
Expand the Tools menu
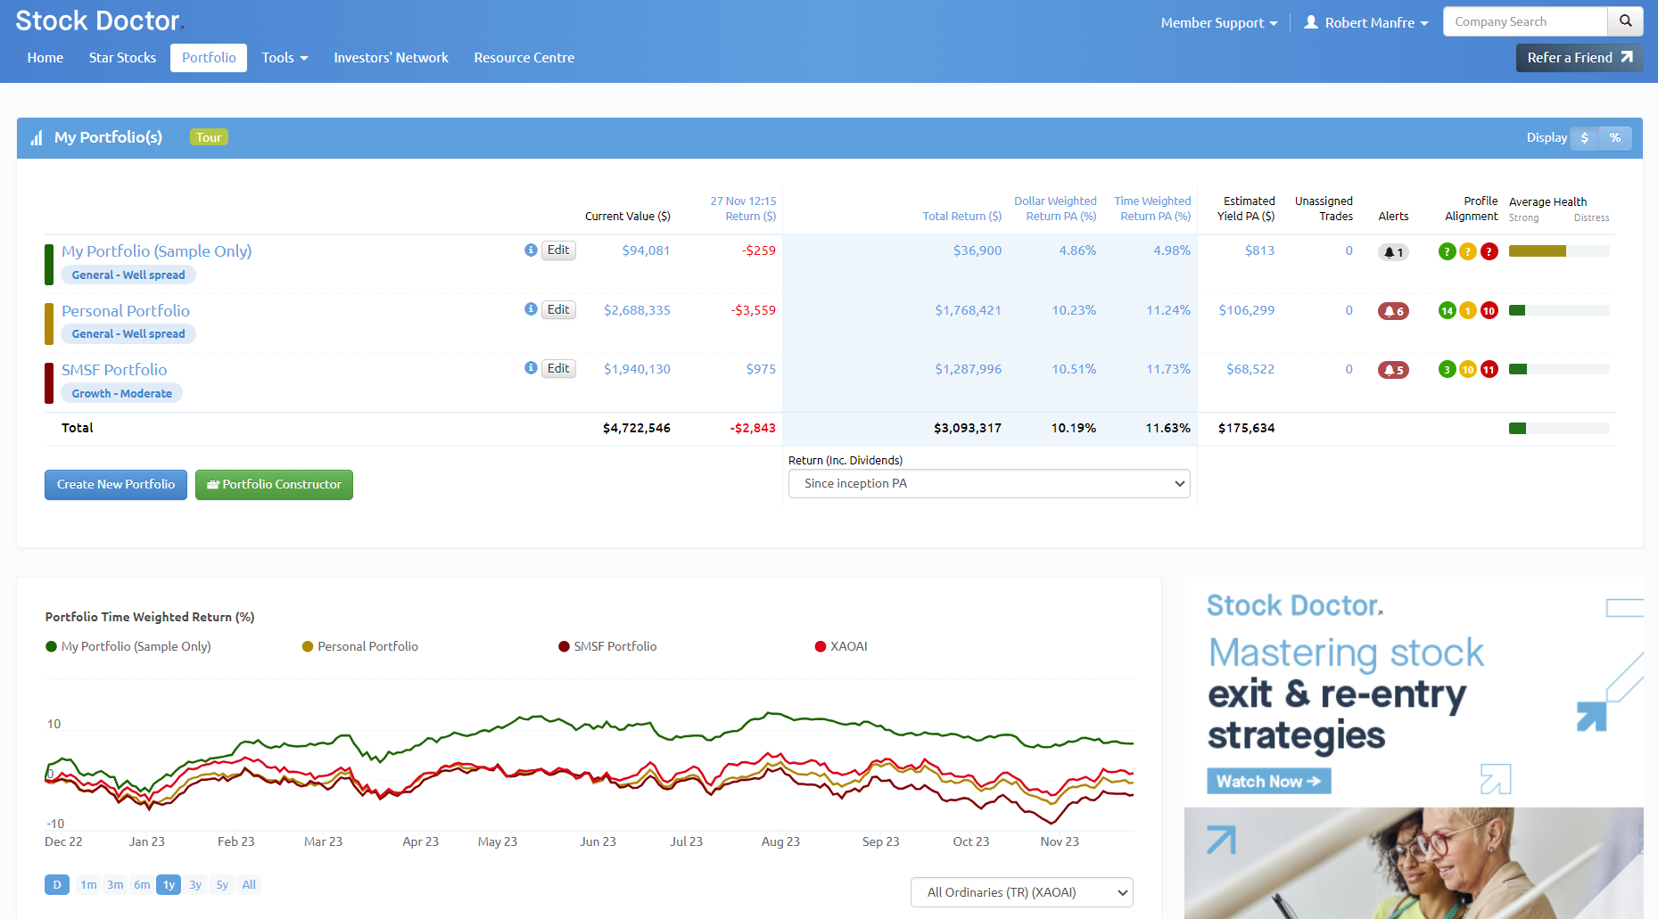(x=285, y=57)
